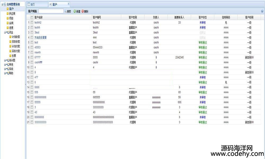This screenshot has height=159, width=265.
Task: Open 供应商 in the sidebar tree
Action: pyautogui.click(x=12, y=14)
